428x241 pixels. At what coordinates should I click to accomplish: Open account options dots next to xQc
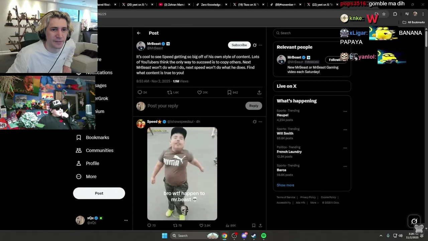(126, 220)
